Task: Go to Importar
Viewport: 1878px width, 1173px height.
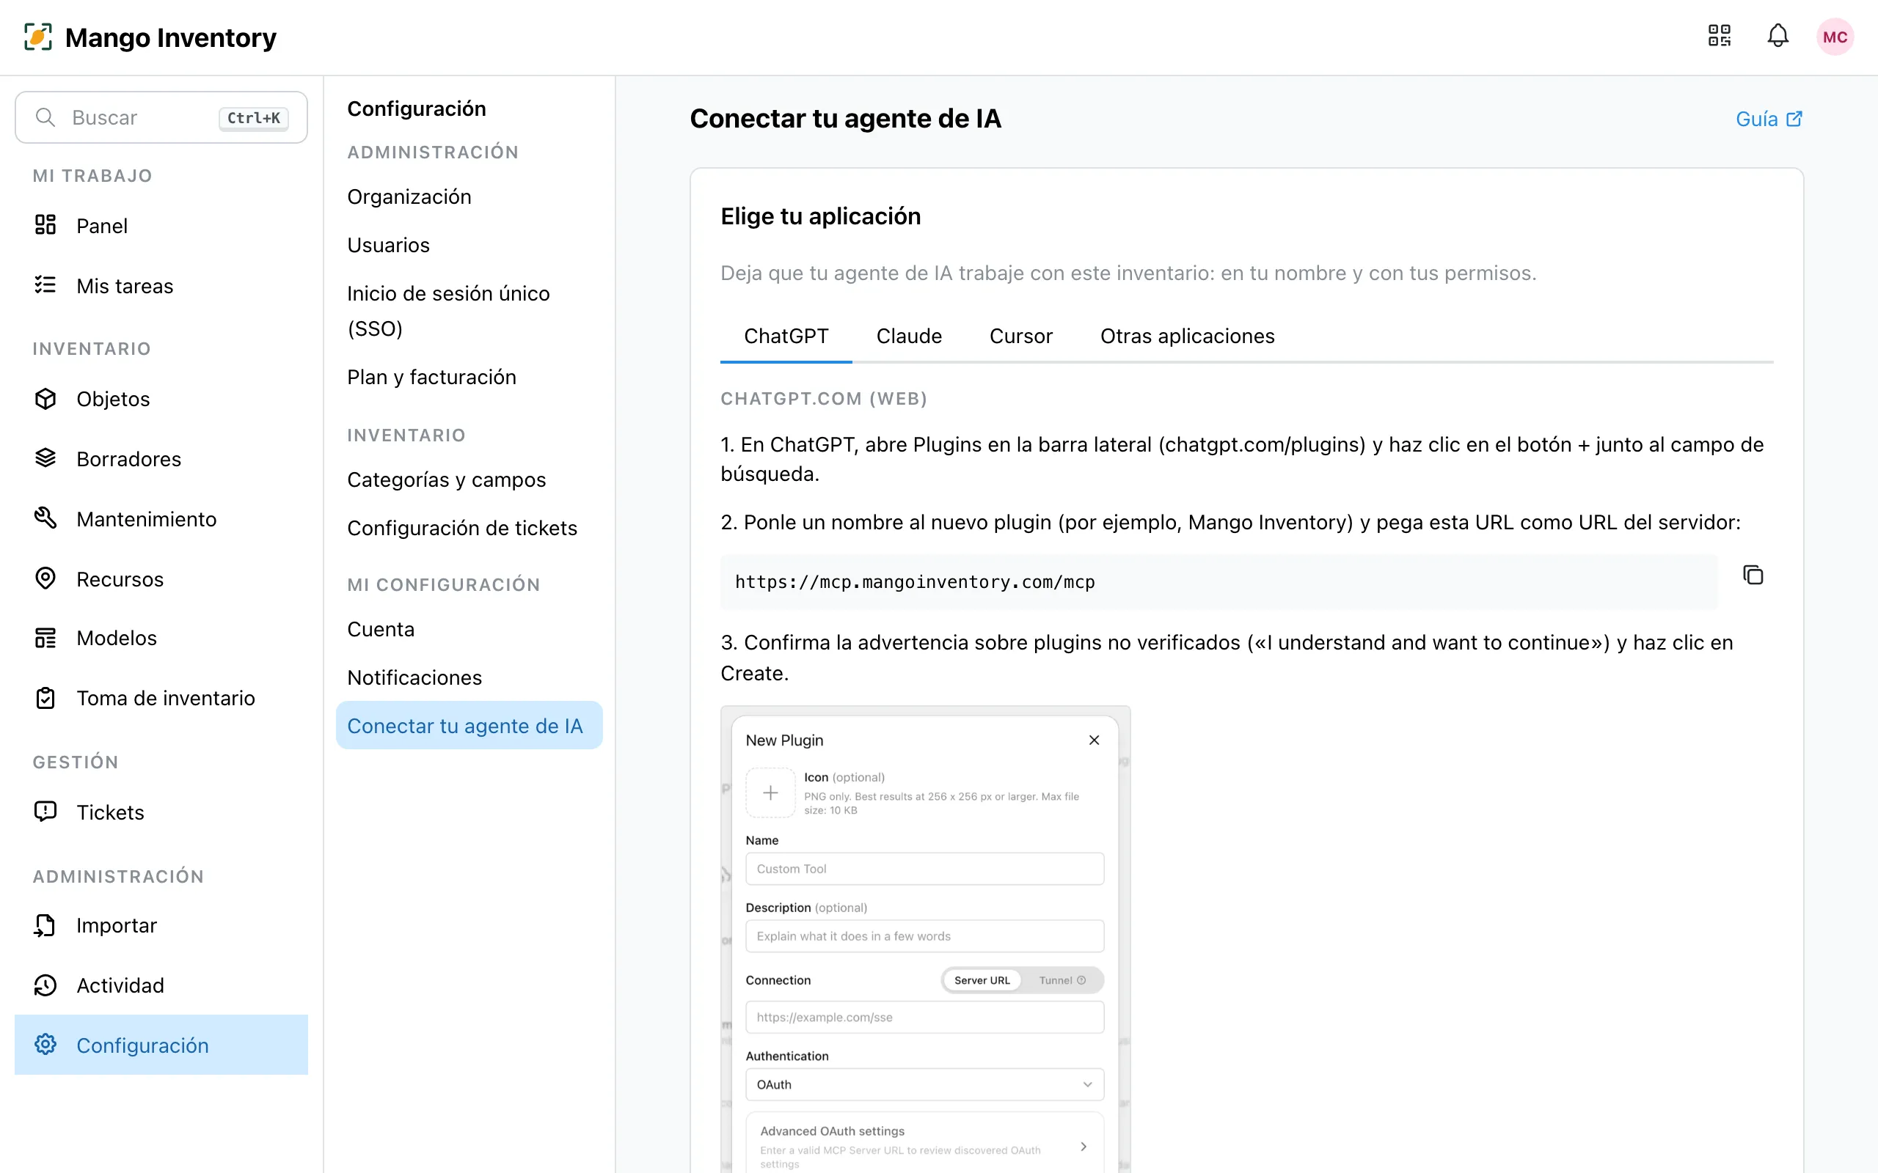Action: coord(161,924)
